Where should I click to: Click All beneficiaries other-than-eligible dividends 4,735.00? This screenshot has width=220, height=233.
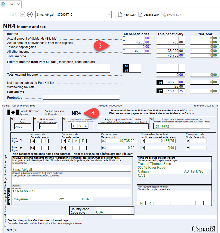coord(137,42)
